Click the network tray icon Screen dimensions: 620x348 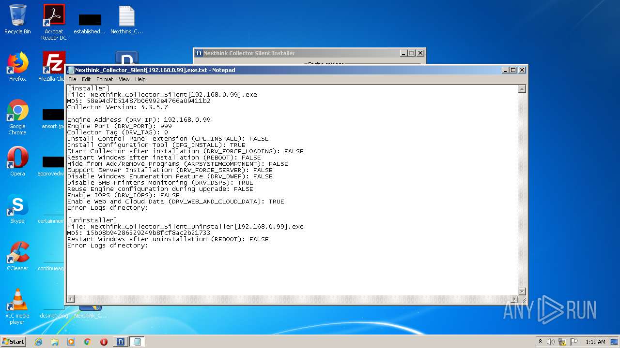(562, 342)
